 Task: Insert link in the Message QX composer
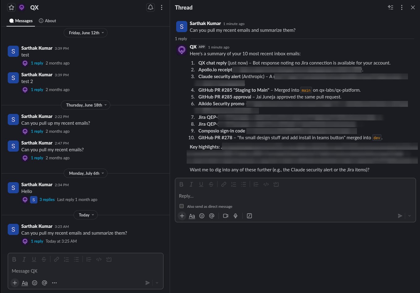[57, 259]
